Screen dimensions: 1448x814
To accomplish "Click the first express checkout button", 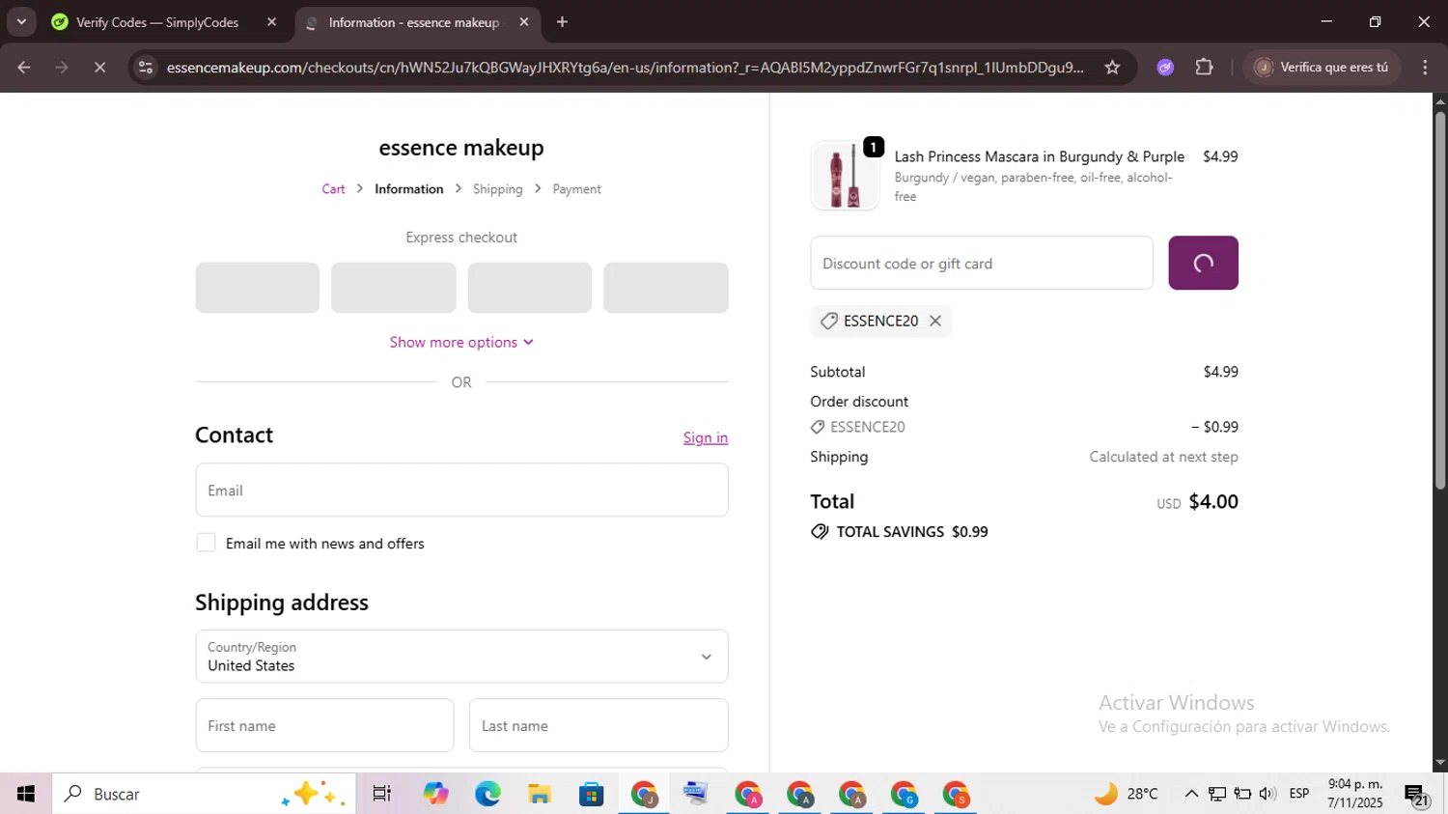I will [257, 288].
